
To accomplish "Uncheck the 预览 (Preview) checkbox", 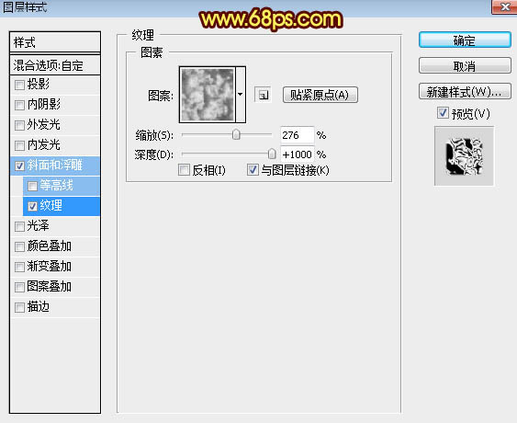I will [443, 113].
